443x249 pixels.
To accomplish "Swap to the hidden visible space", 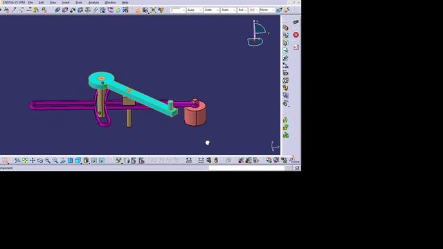I will coord(102,160).
